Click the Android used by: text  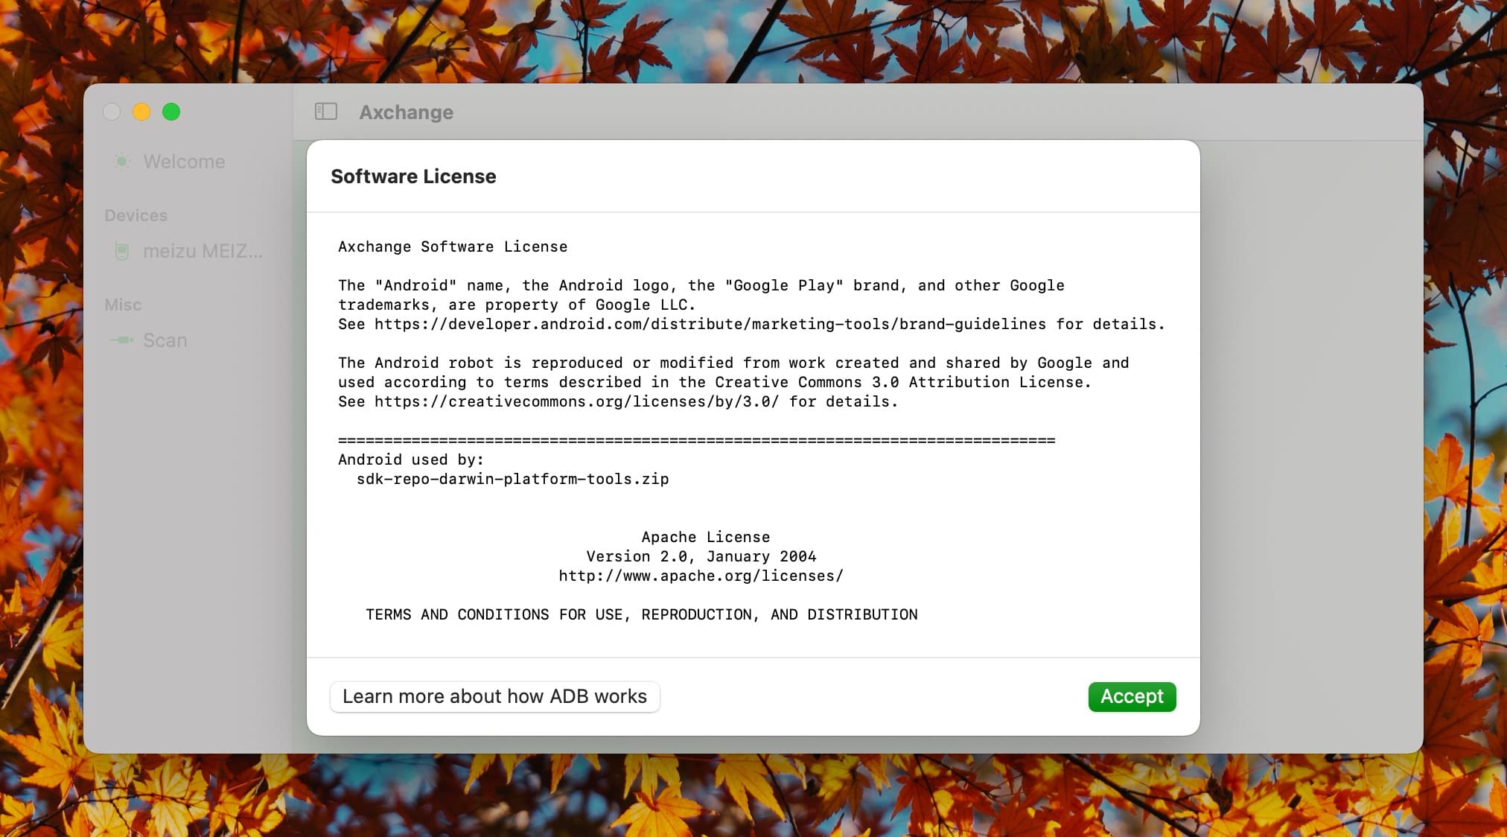click(x=411, y=459)
